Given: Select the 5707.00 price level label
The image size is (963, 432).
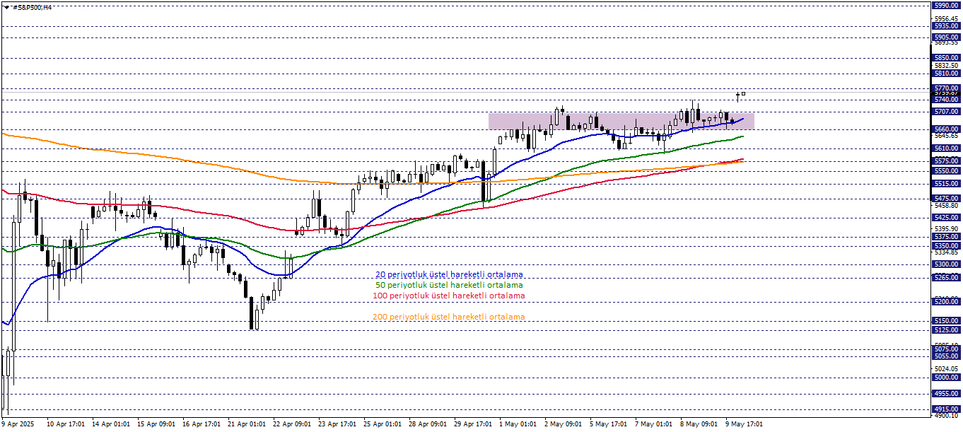Looking at the screenshot, I should [946, 112].
